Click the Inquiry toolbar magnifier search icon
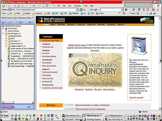 click(147, 13)
